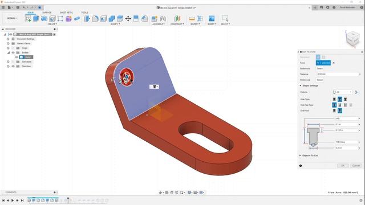
Task: Open the Create menu
Action: 52,24
